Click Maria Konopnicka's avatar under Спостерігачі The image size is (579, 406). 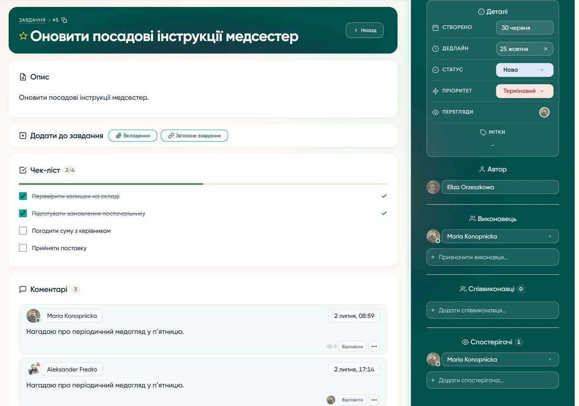coord(433,359)
